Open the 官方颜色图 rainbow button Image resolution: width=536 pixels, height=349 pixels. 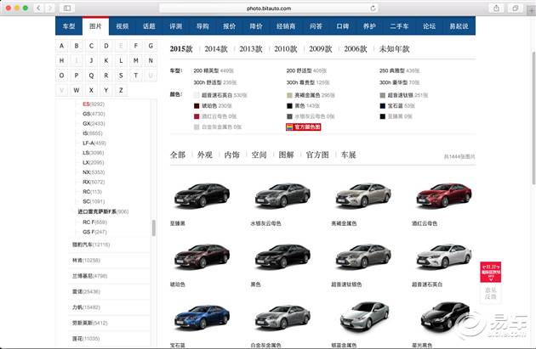pyautogui.click(x=304, y=127)
